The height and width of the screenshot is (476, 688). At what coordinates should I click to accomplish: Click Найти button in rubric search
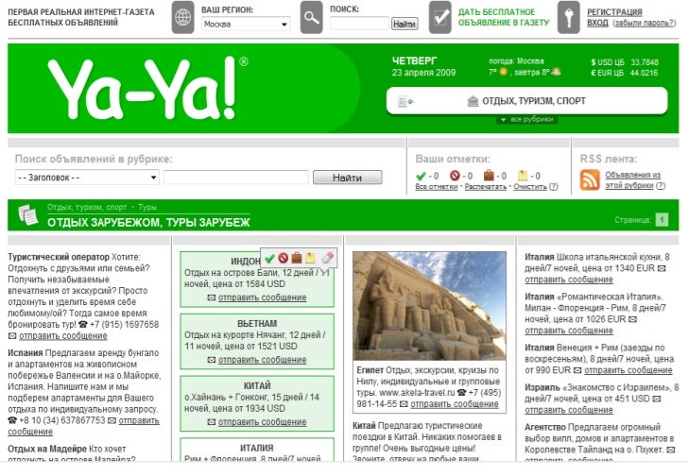coord(347,178)
